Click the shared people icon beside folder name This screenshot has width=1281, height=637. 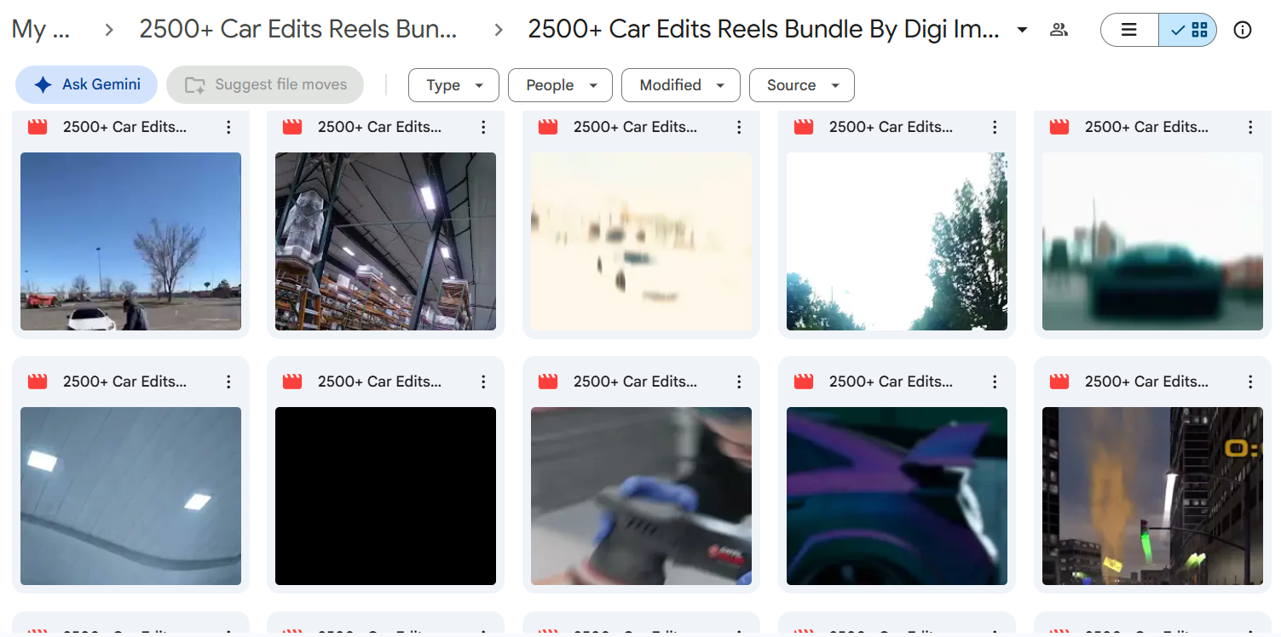[1059, 30]
